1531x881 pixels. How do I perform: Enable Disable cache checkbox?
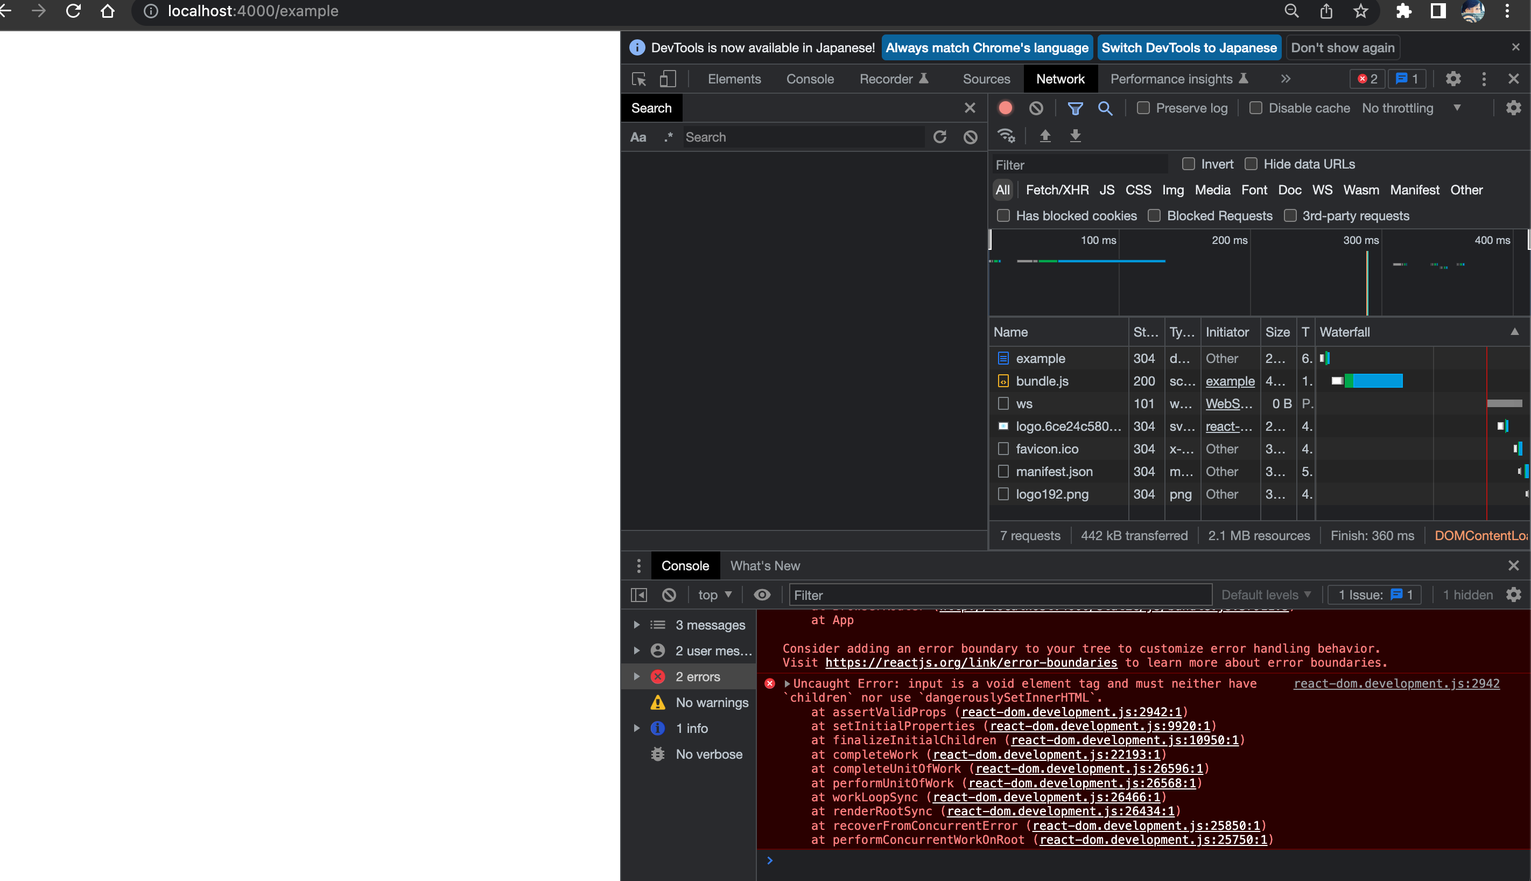1255,108
